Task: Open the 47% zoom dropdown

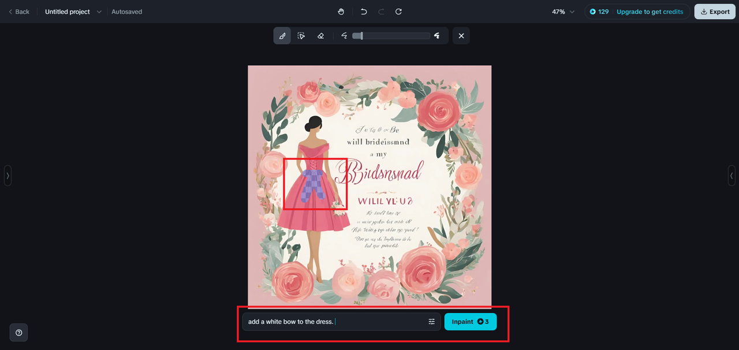Action: [563, 12]
